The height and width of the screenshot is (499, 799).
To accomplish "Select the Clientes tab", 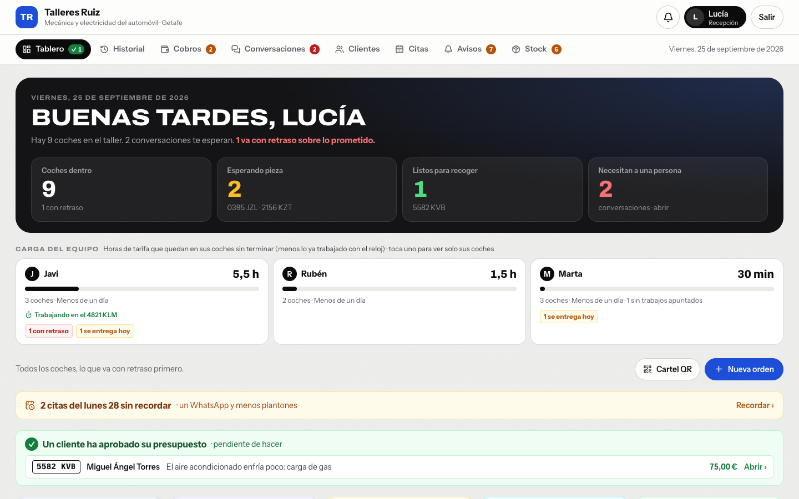I will 357,49.
